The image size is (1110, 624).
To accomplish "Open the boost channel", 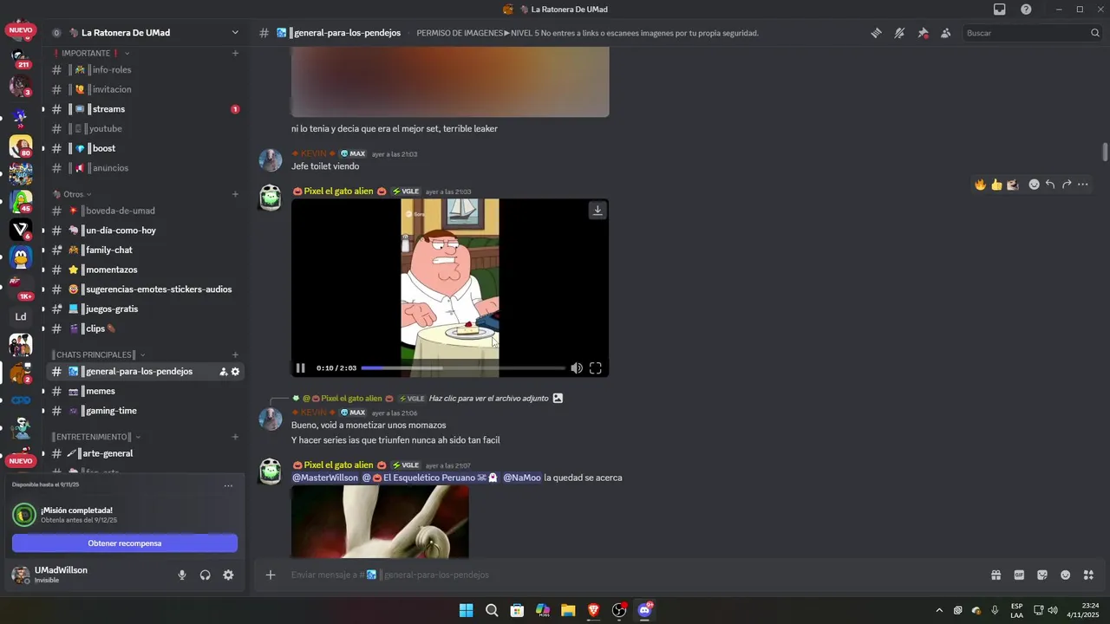I will tap(145, 148).
